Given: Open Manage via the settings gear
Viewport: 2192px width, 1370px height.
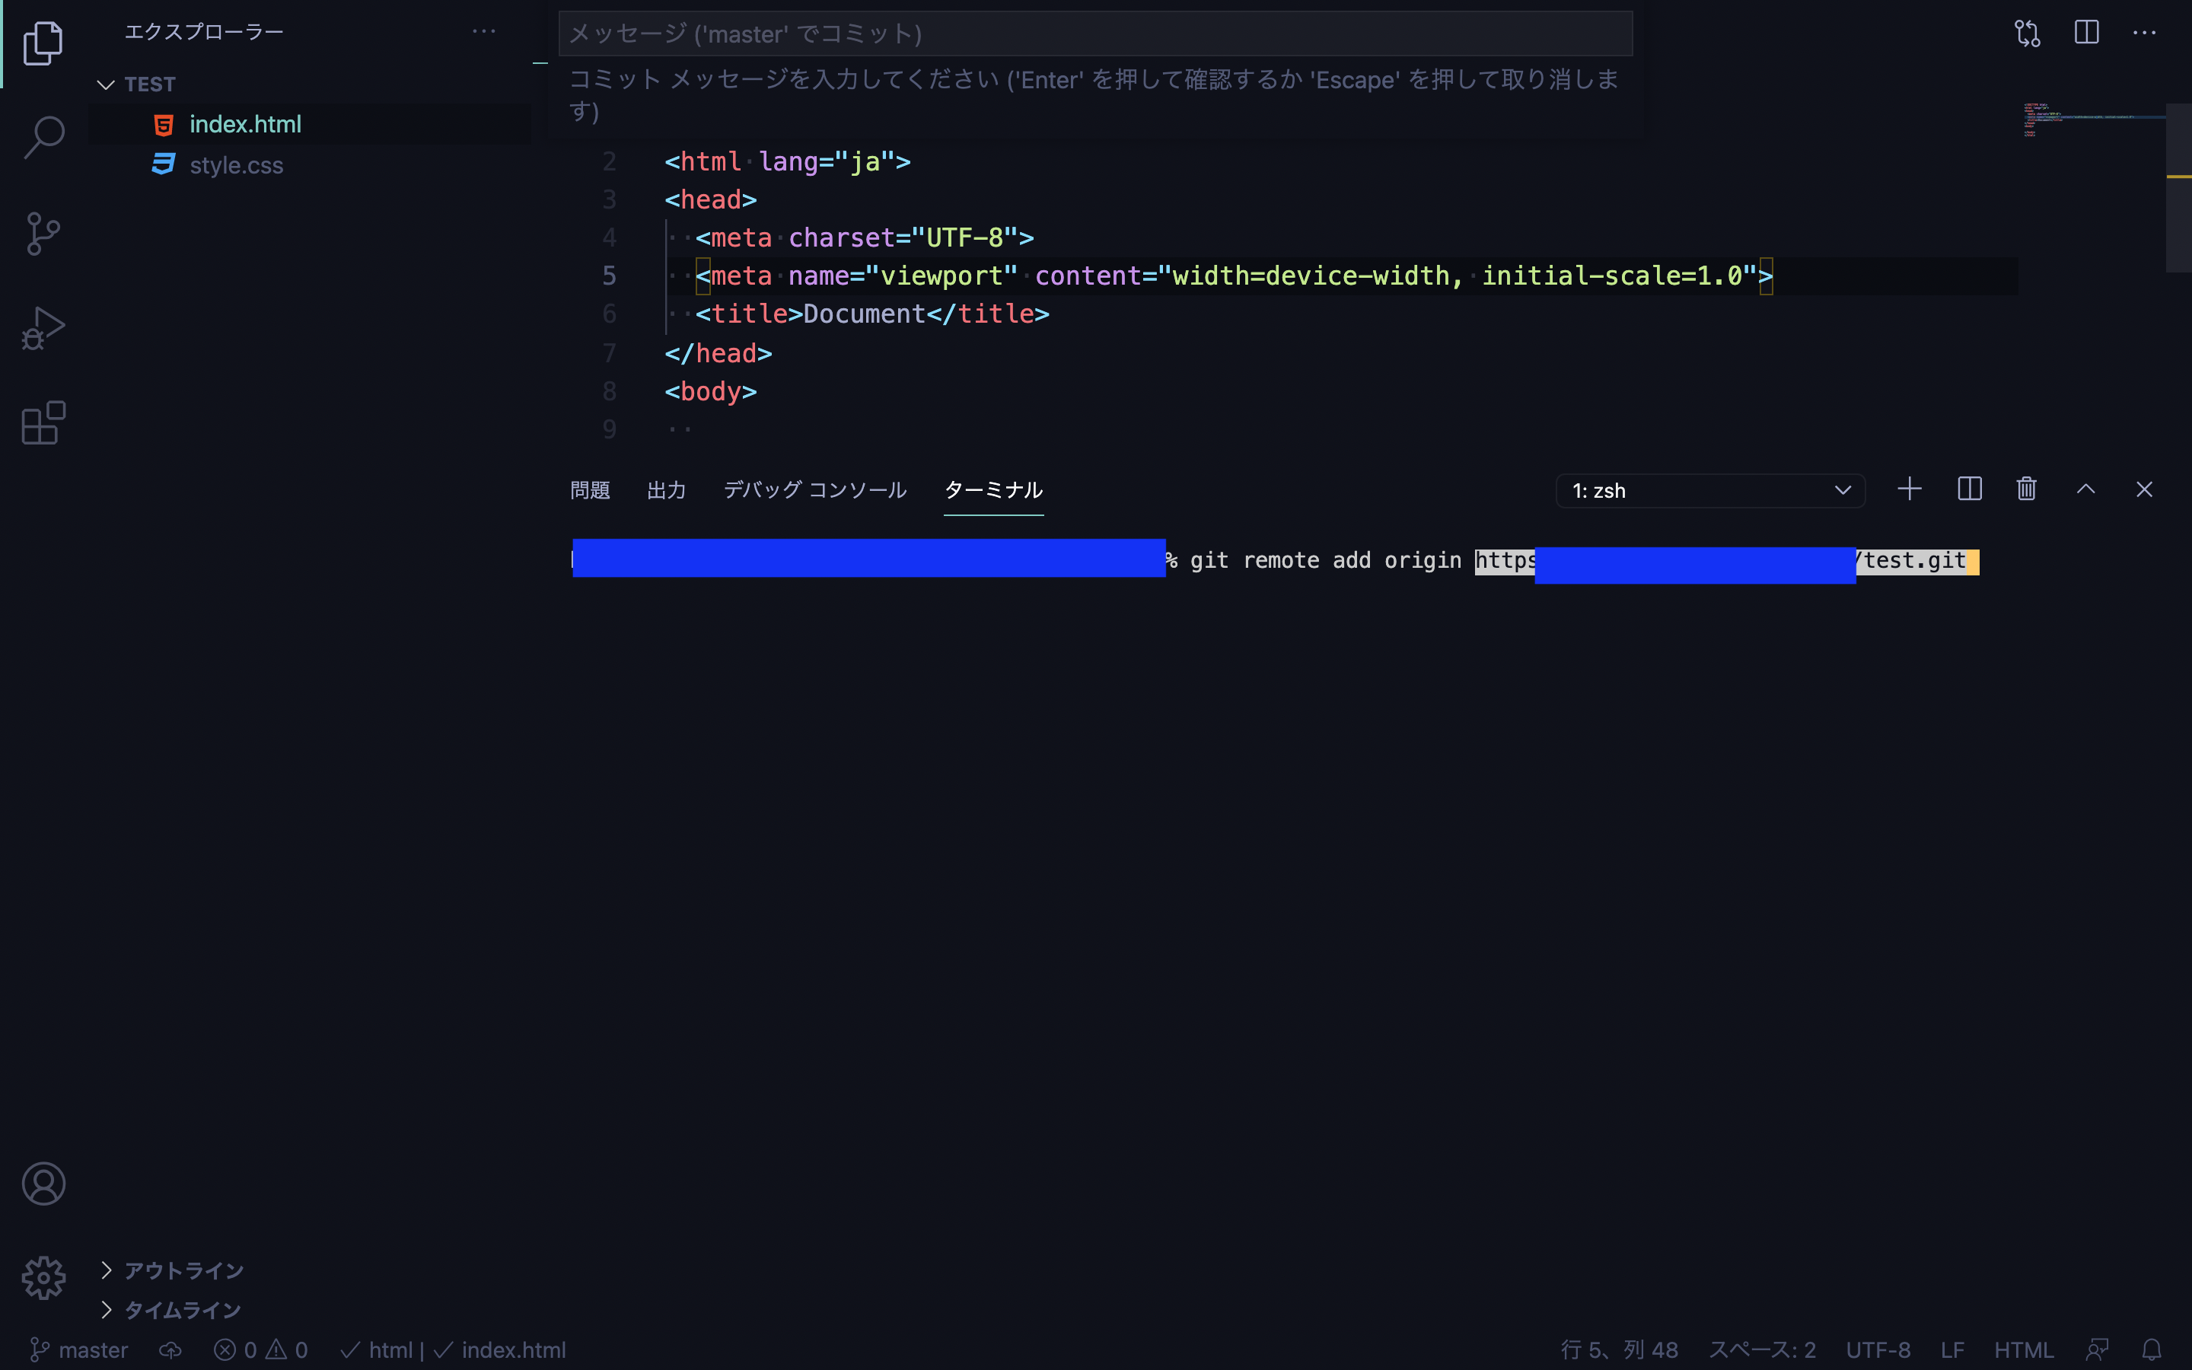Looking at the screenshot, I should (x=43, y=1278).
